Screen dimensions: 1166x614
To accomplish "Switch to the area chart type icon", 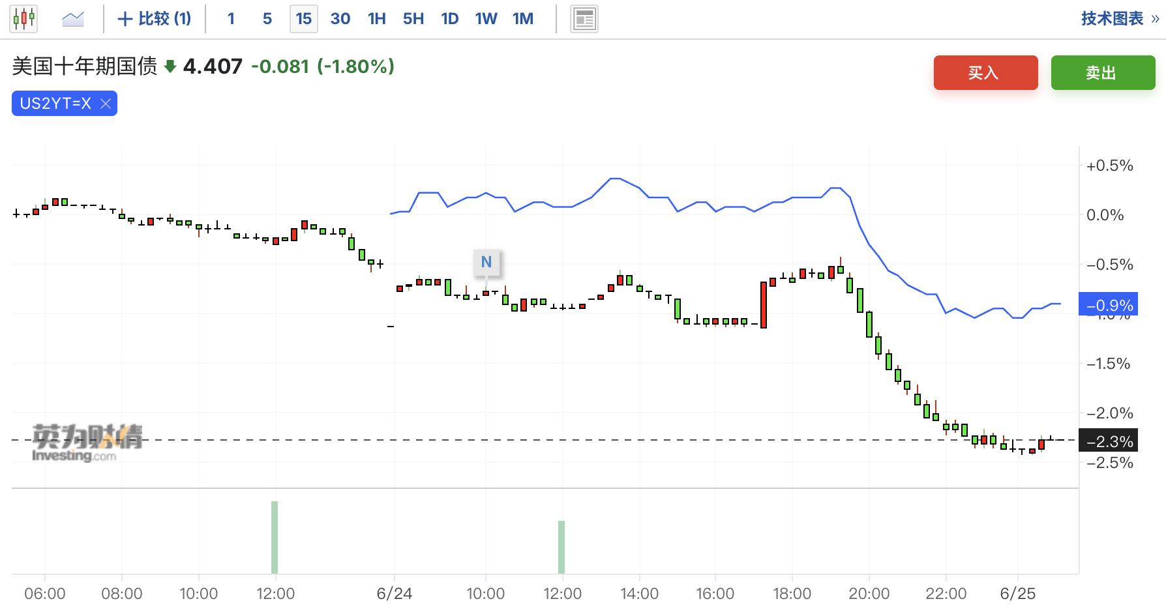I will (x=73, y=18).
